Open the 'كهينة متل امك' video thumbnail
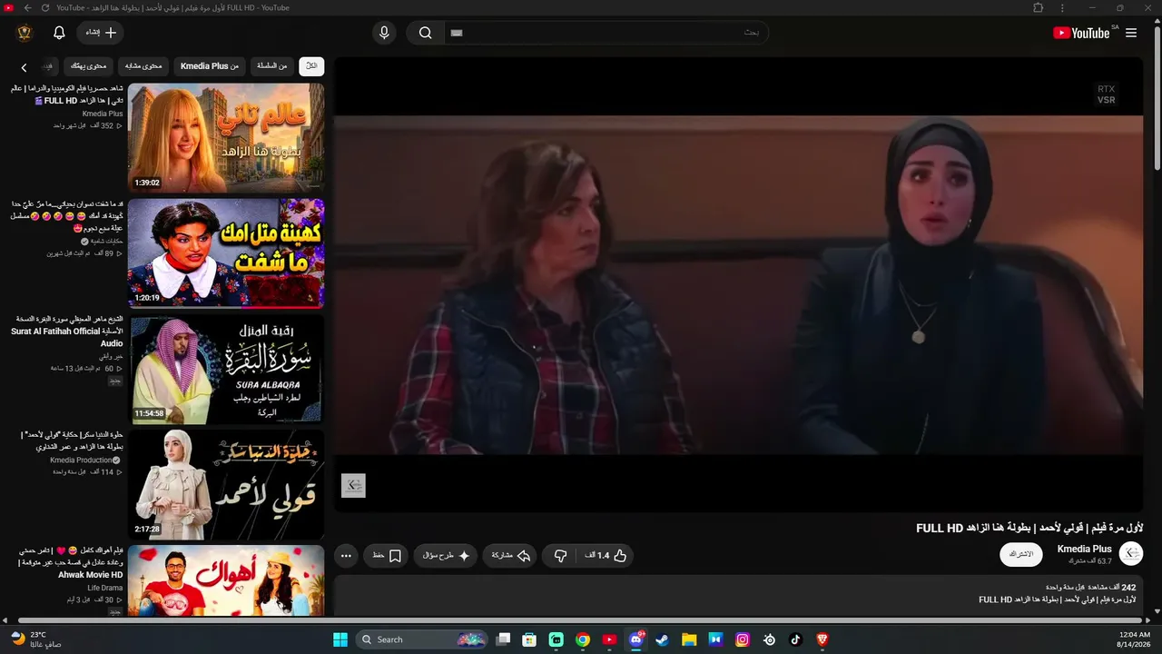 pos(226,253)
